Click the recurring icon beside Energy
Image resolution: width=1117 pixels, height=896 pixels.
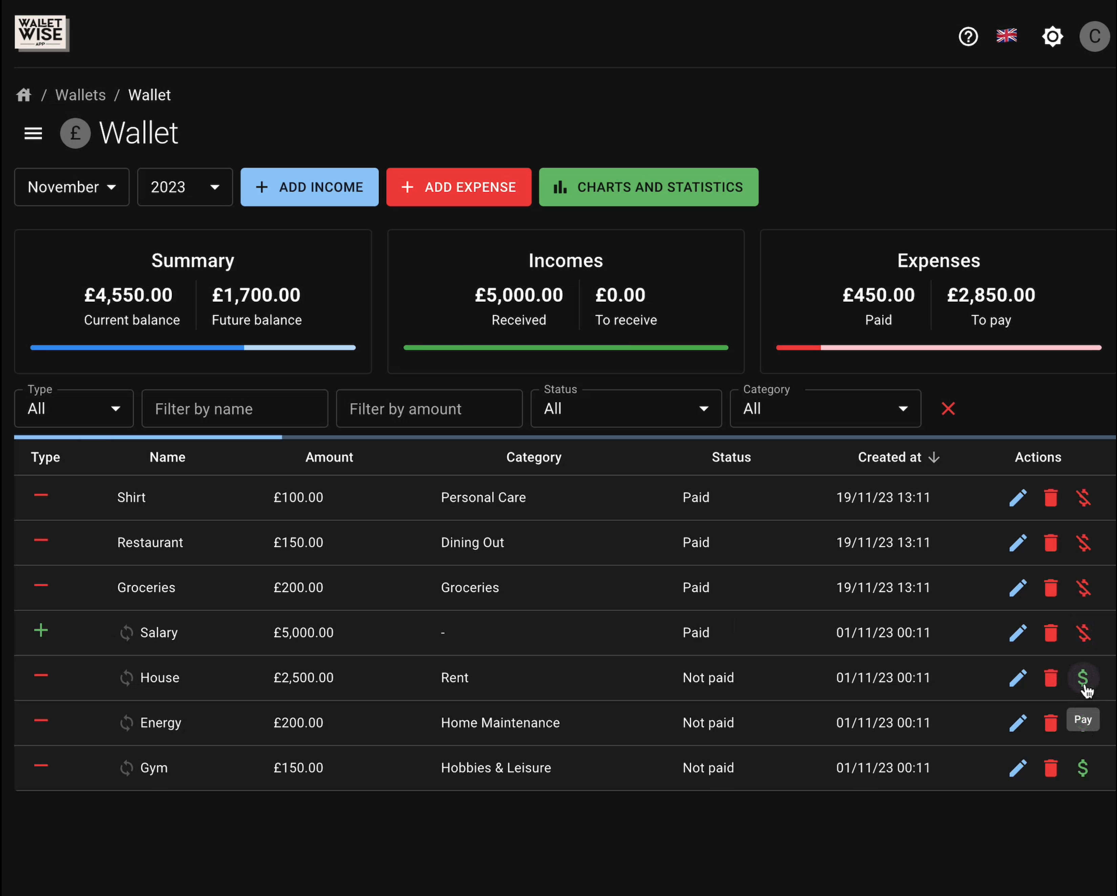(x=126, y=723)
